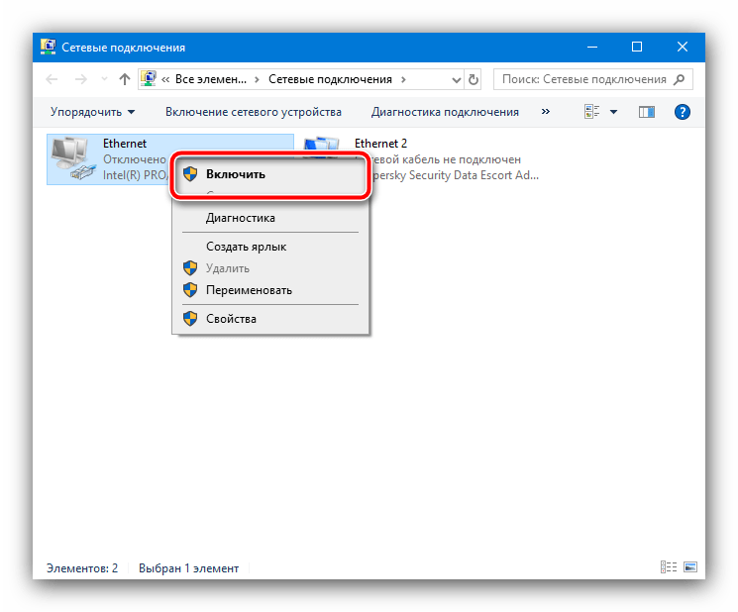Click the shield icon beside 'Удалить'
This screenshot has height=612, width=738.
click(190, 268)
